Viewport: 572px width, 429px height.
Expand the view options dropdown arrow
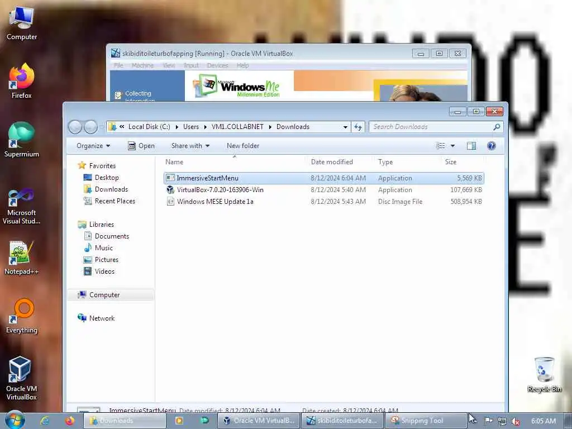pyautogui.click(x=452, y=146)
